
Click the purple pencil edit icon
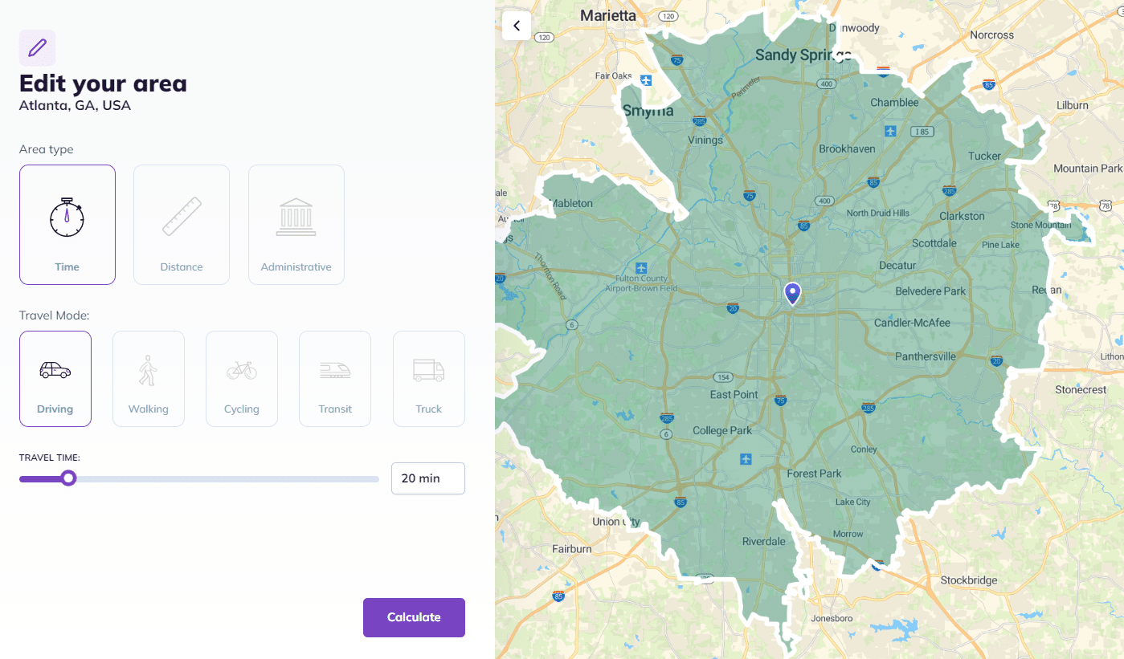37,48
